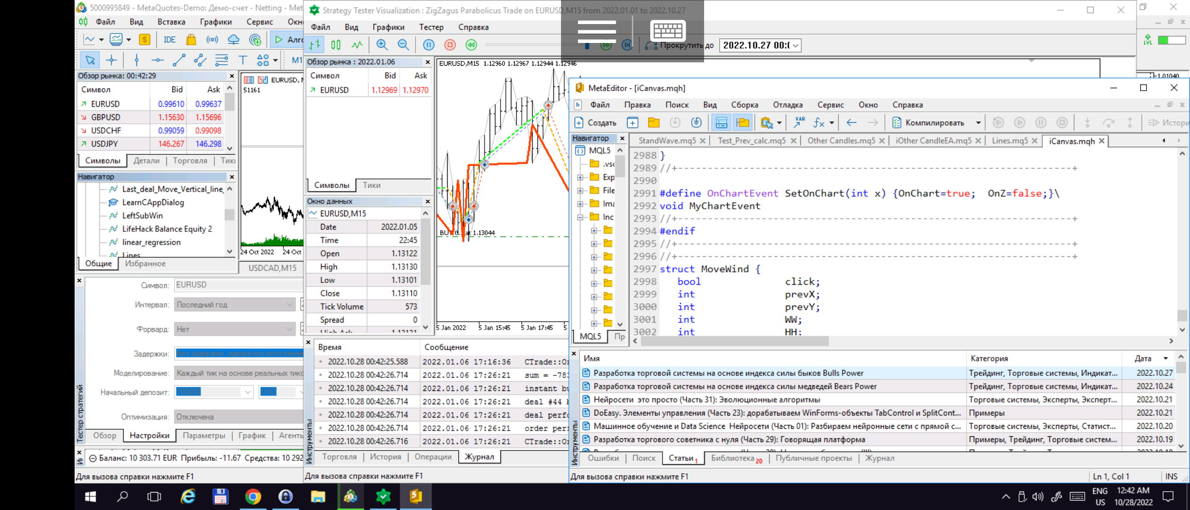Open File Explorer from taskbar
This screenshot has height=510, width=1190.
(318, 496)
